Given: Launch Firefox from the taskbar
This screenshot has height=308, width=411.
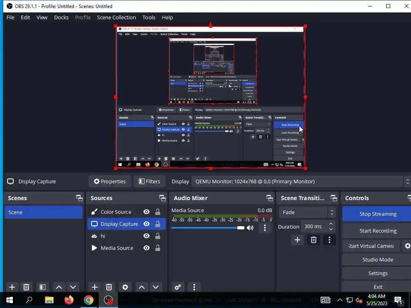Looking at the screenshot, I should [x=69, y=300].
